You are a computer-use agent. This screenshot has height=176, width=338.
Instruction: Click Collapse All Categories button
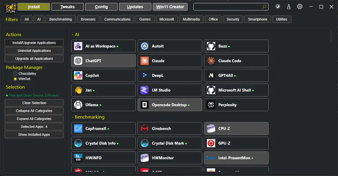coord(34,111)
